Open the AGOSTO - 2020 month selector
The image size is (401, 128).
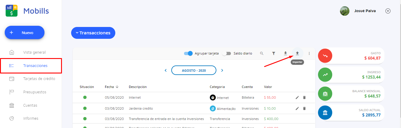(x=194, y=71)
